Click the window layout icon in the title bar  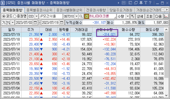coord(130,3)
